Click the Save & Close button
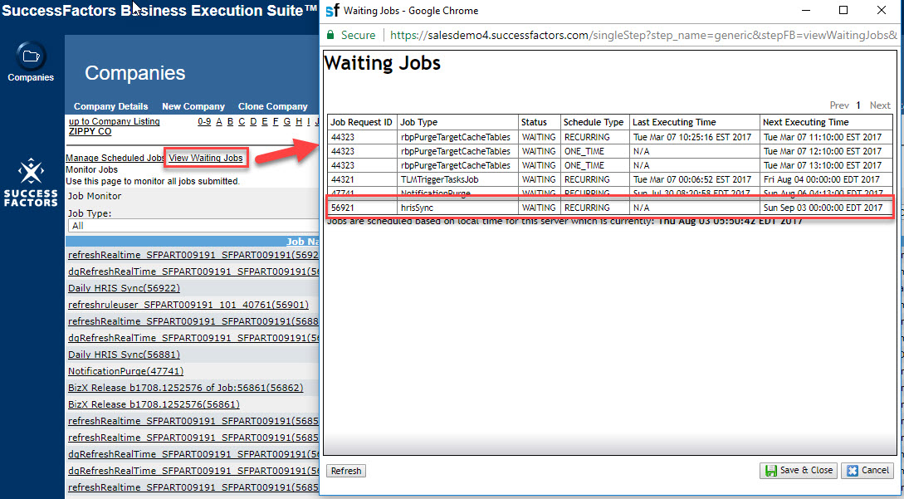 pyautogui.click(x=799, y=471)
